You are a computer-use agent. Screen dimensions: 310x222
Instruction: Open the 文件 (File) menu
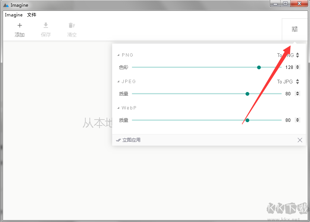(x=32, y=15)
